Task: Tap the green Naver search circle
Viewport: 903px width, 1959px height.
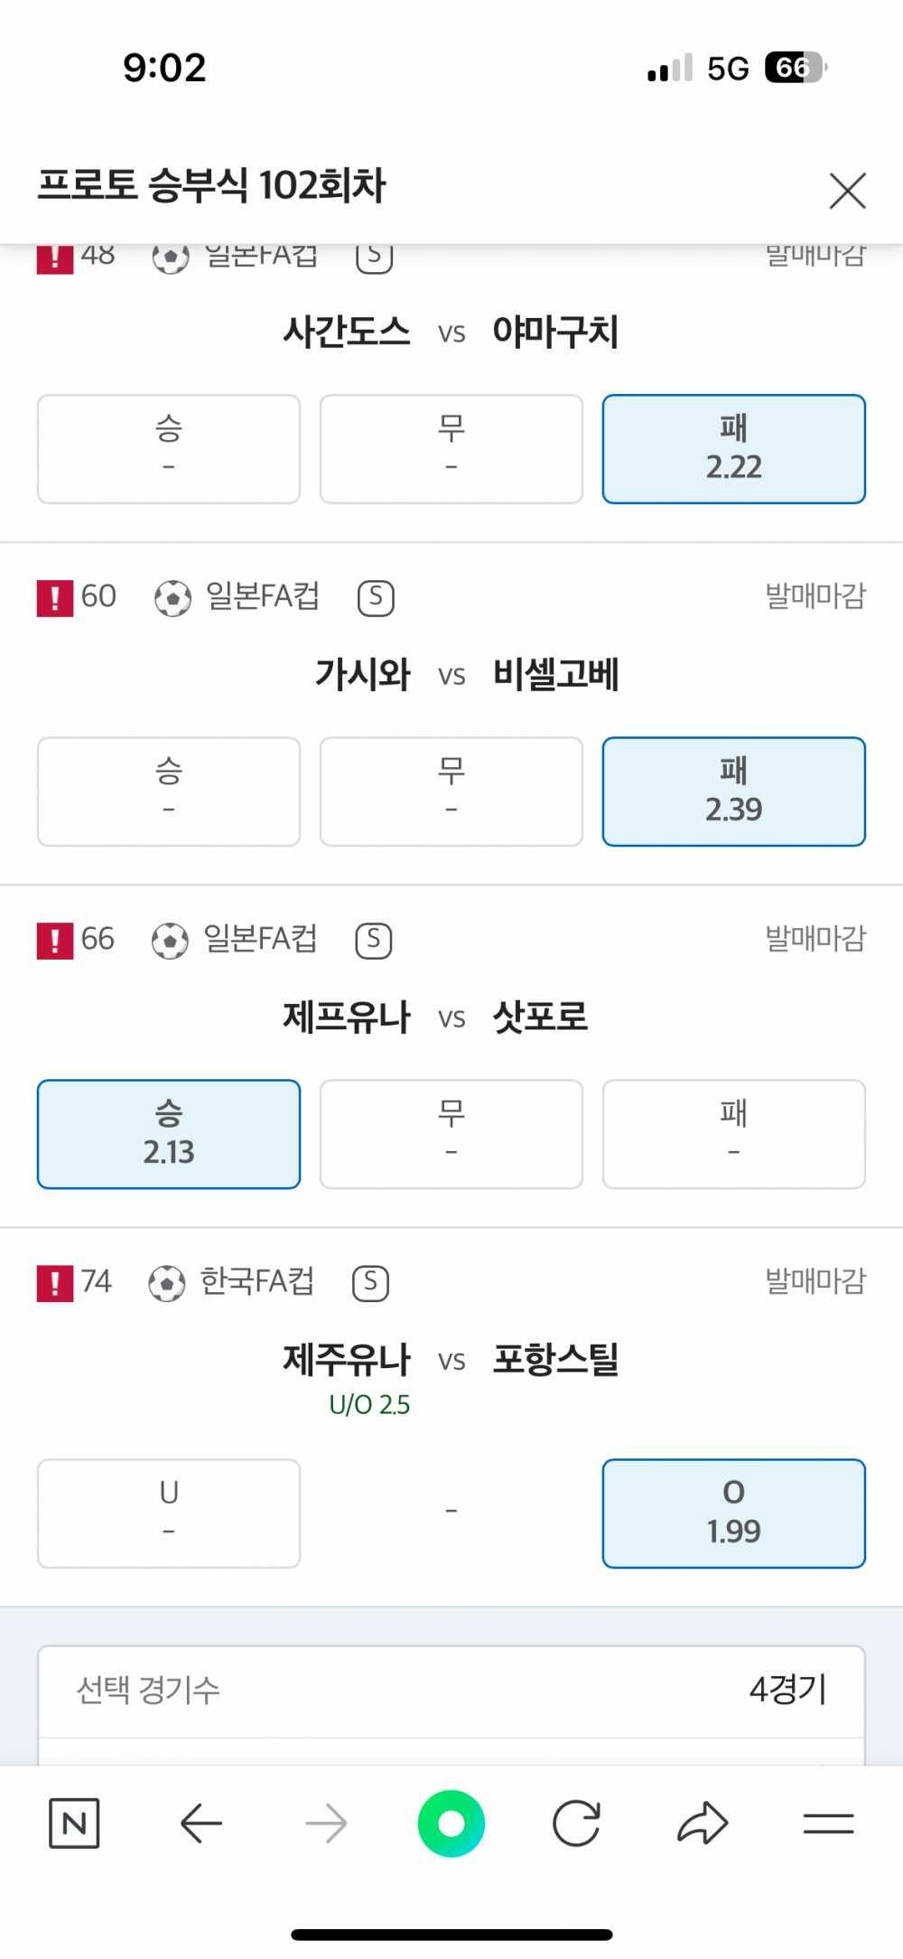Action: (x=451, y=1823)
